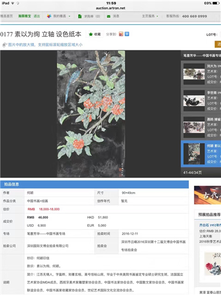Click the 收藏 favorite button text
Viewport: 221px width, 295px height.
(97, 34)
